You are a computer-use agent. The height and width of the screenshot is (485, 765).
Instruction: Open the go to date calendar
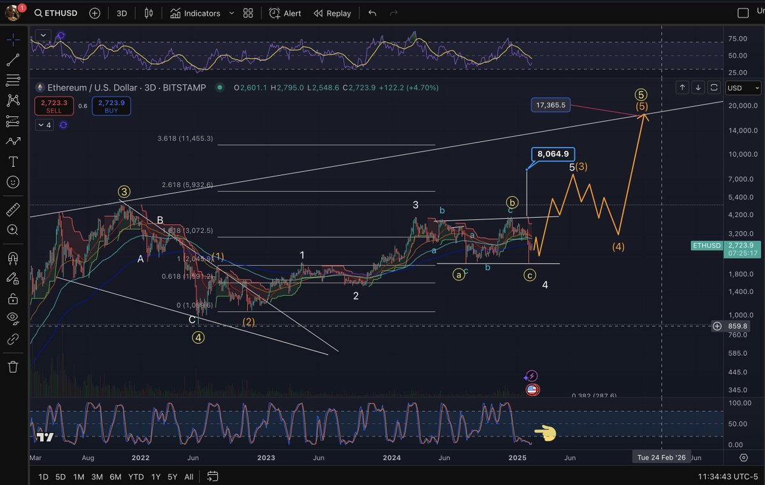(x=213, y=476)
